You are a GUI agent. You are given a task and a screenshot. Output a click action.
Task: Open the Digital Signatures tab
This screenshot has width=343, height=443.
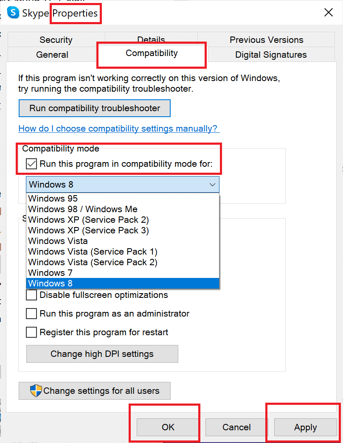(x=271, y=55)
